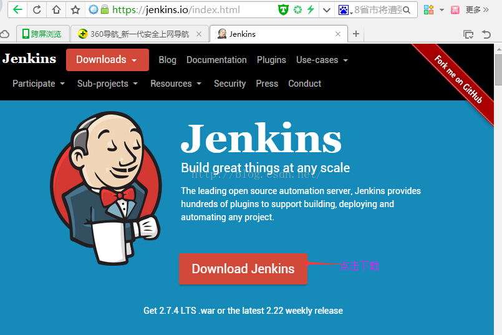This screenshot has height=335, width=502.
Task: Click the Jenkins logo text in navbar
Action: [29, 59]
